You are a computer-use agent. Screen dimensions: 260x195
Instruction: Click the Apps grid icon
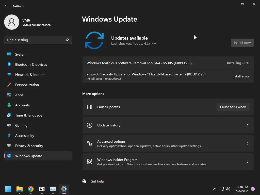coord(9,95)
